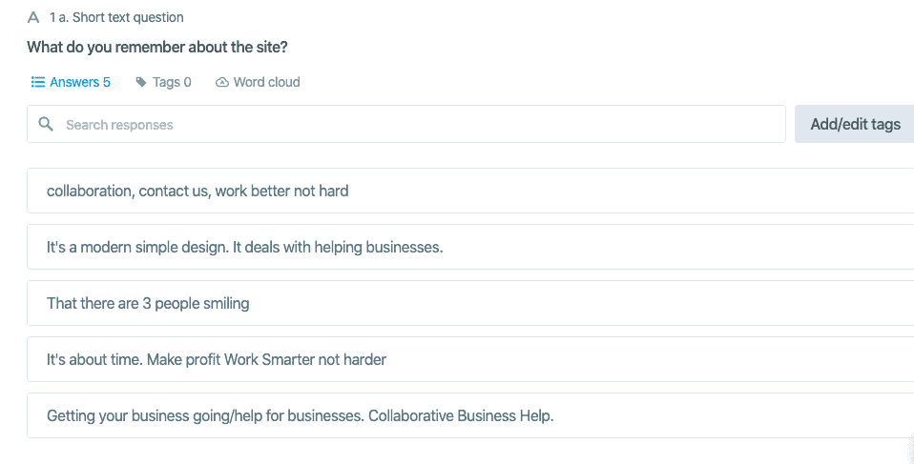Screen dimensions: 914x464
Task: Click the question 'What do you remember about the site?'
Action: [157, 47]
